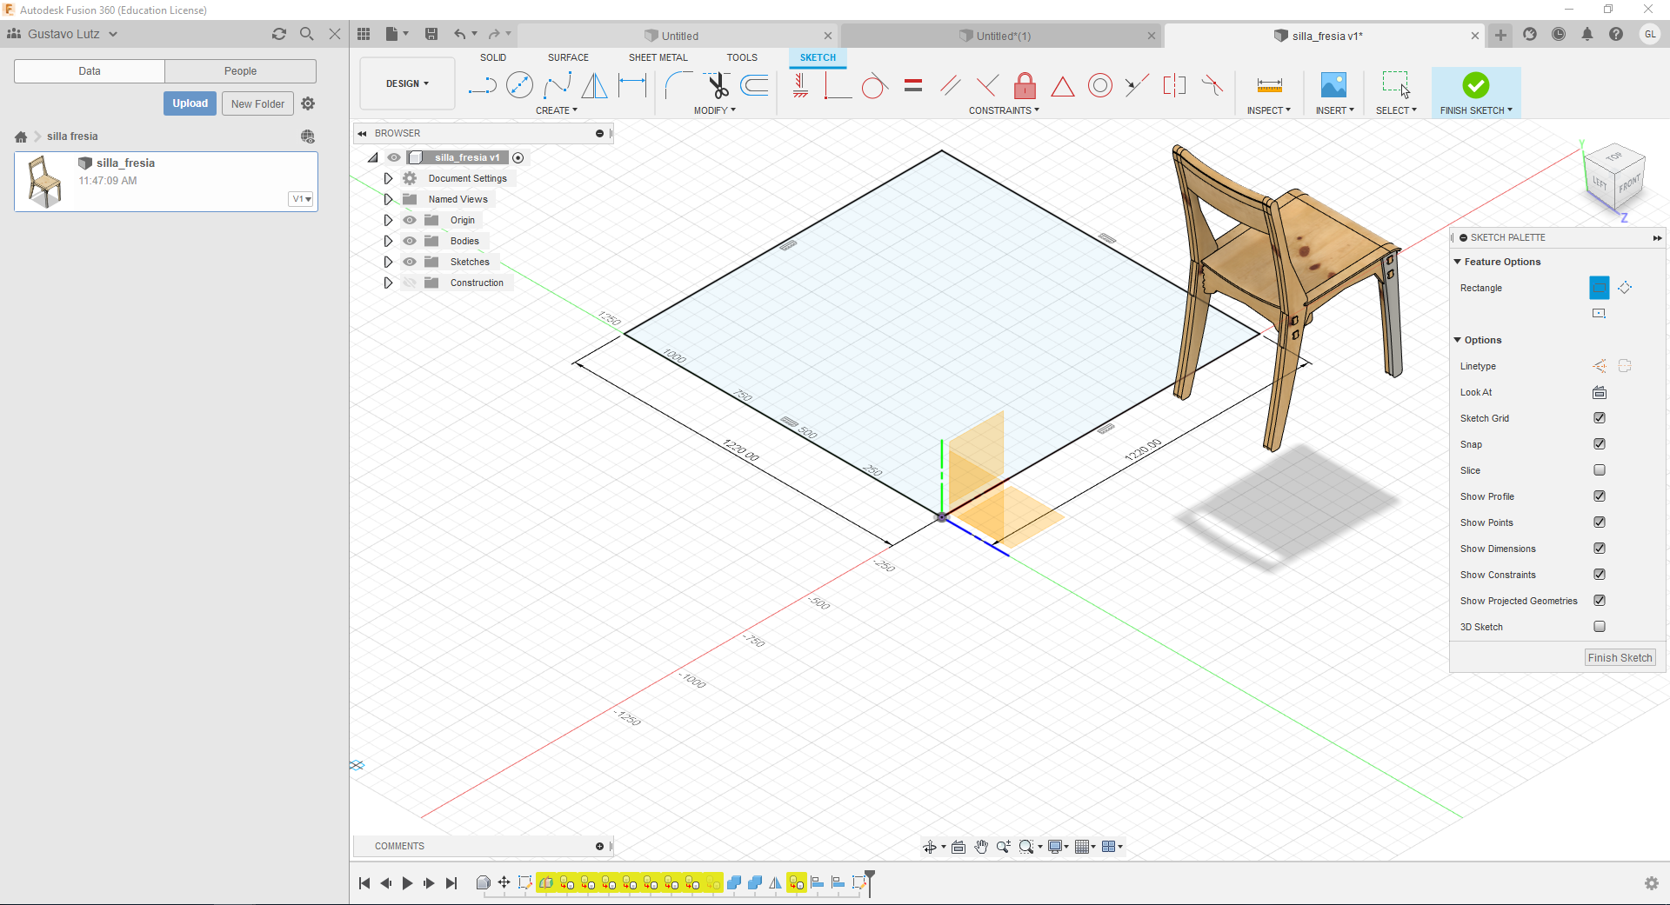
Task: Expand the Origin tree node
Action: [x=388, y=220]
